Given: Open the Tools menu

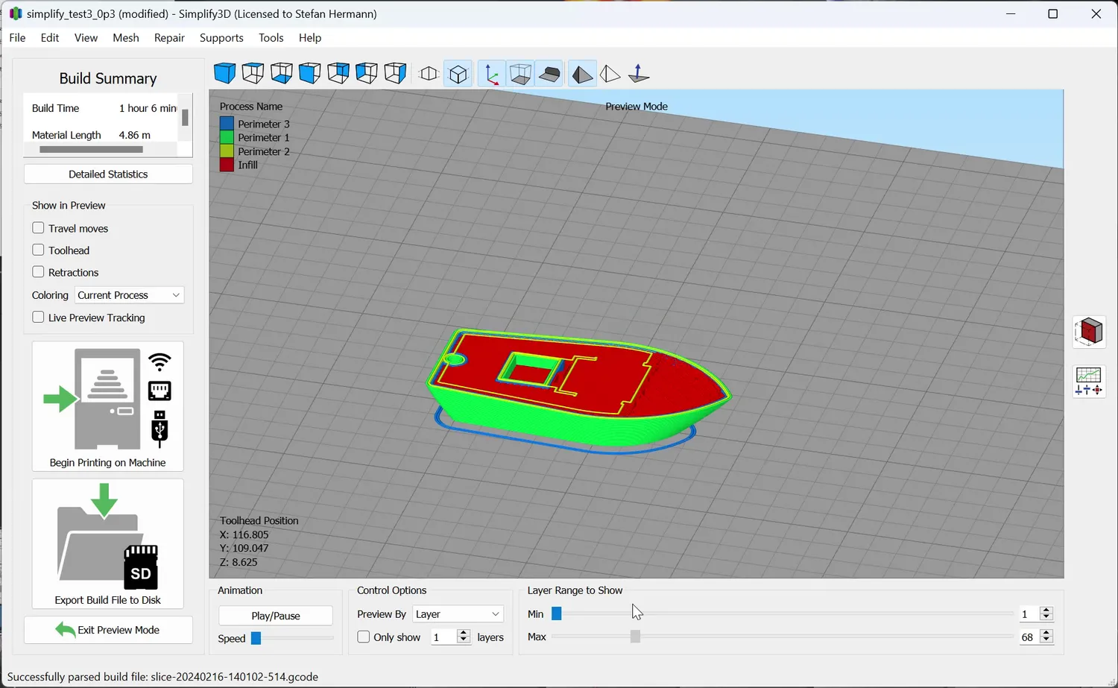Looking at the screenshot, I should coord(271,37).
